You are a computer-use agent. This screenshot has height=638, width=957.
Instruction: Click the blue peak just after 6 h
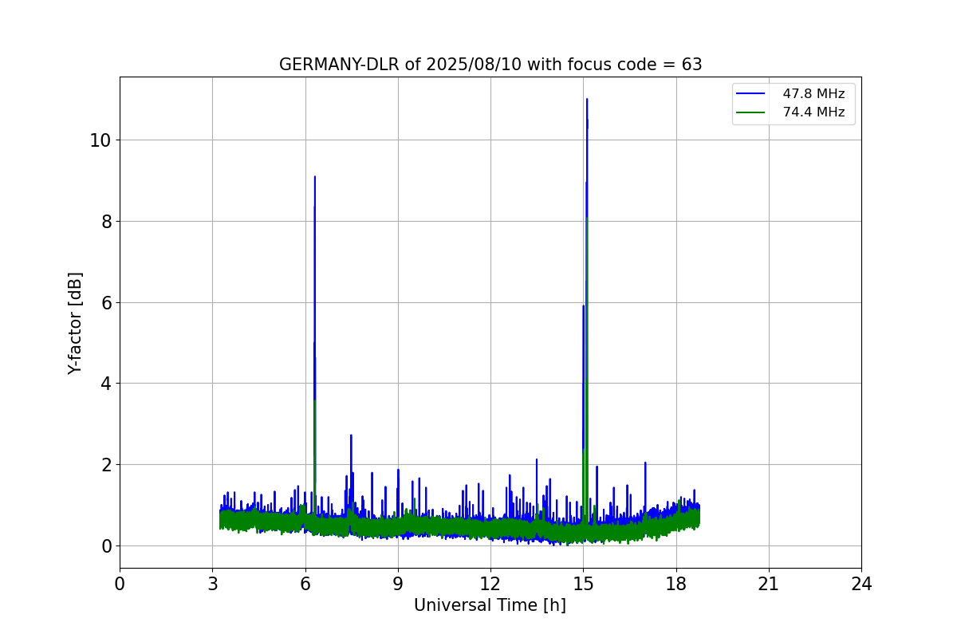[x=315, y=177]
